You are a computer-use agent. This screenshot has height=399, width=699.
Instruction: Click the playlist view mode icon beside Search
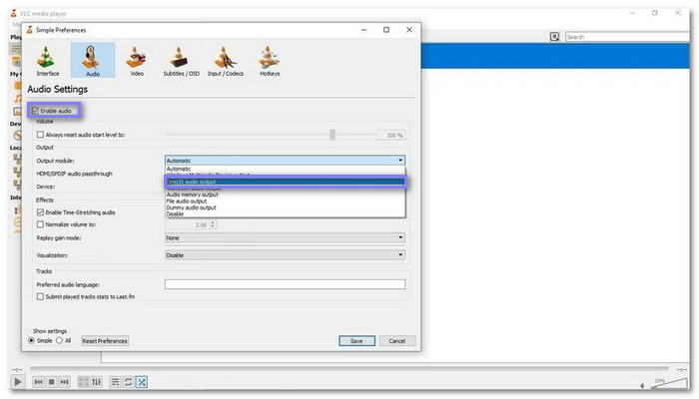(554, 37)
